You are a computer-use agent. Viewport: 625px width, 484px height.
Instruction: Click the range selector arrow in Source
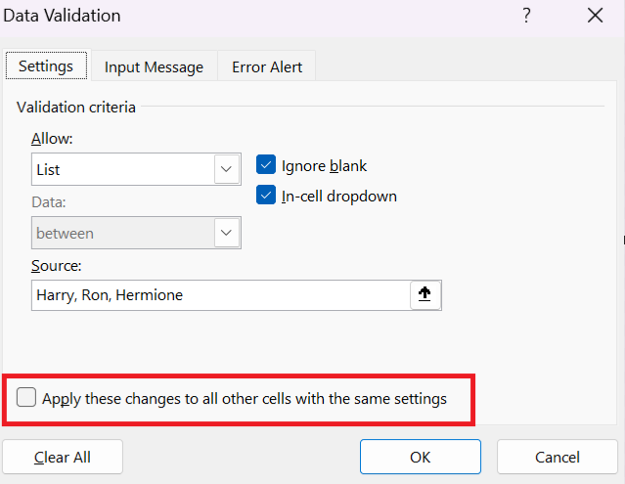pos(424,295)
